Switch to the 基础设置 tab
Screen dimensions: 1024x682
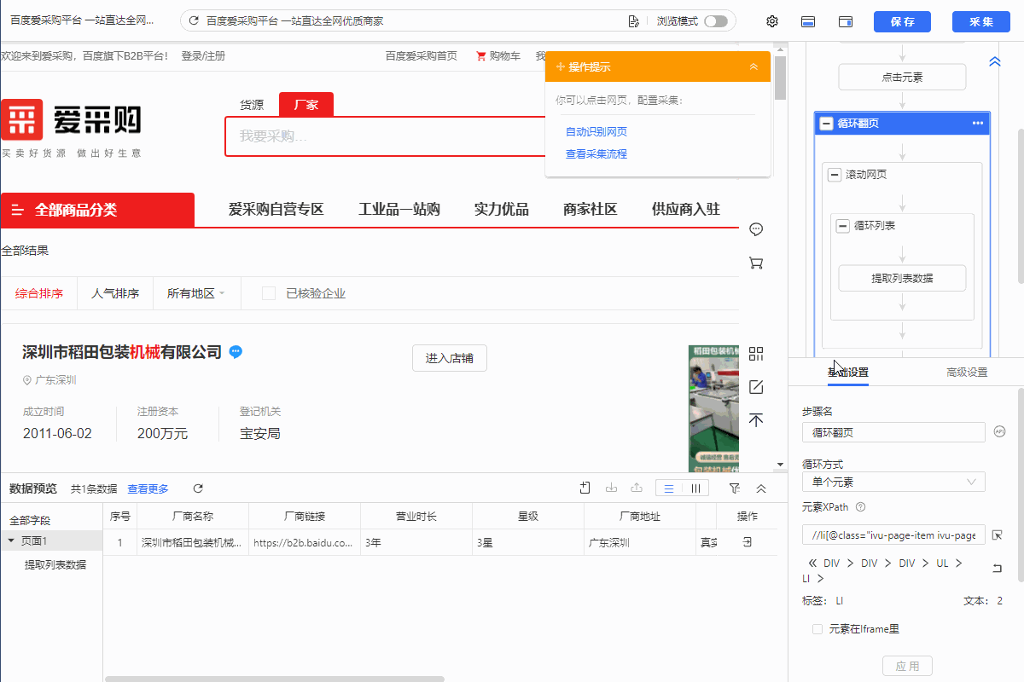point(848,372)
